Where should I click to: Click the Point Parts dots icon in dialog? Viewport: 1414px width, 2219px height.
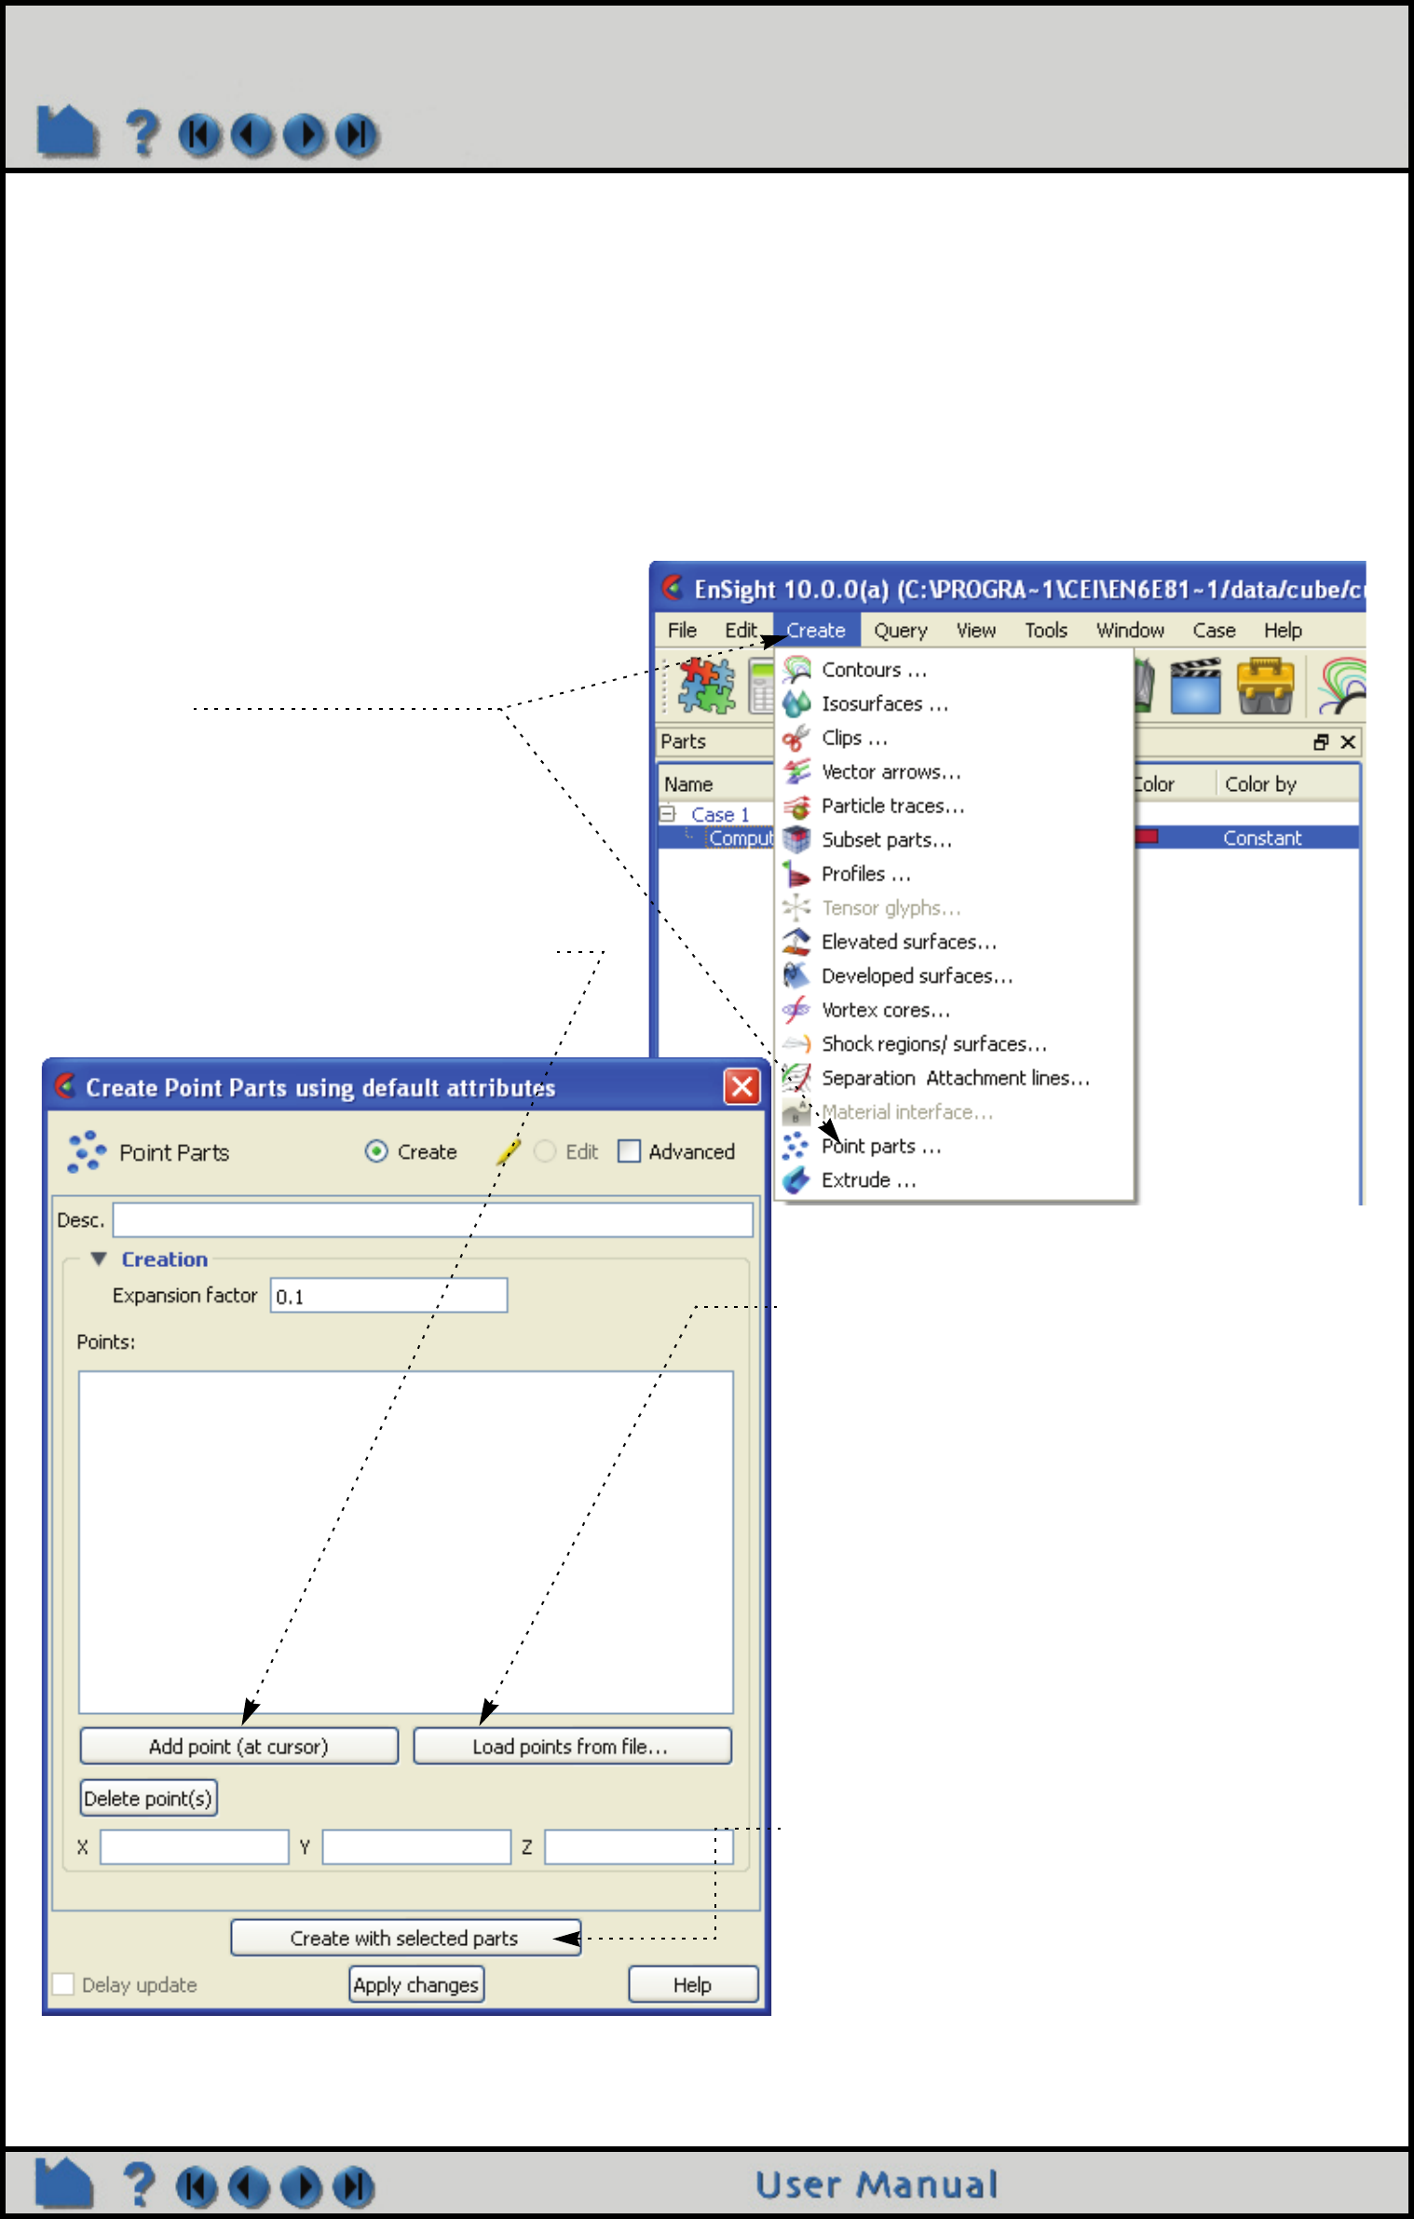86,1151
